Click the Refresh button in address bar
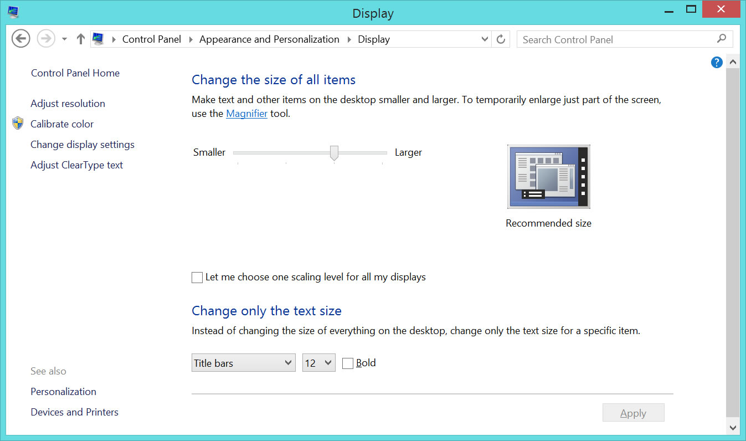The width and height of the screenshot is (746, 441). [501, 39]
